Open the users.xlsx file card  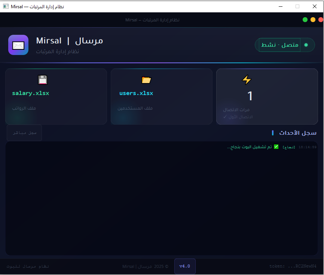[x=162, y=97]
